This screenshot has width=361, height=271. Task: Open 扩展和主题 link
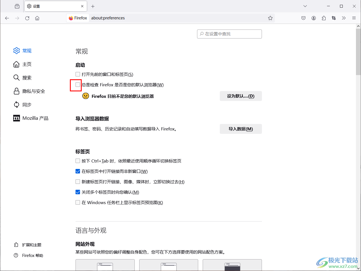[x=28, y=245]
